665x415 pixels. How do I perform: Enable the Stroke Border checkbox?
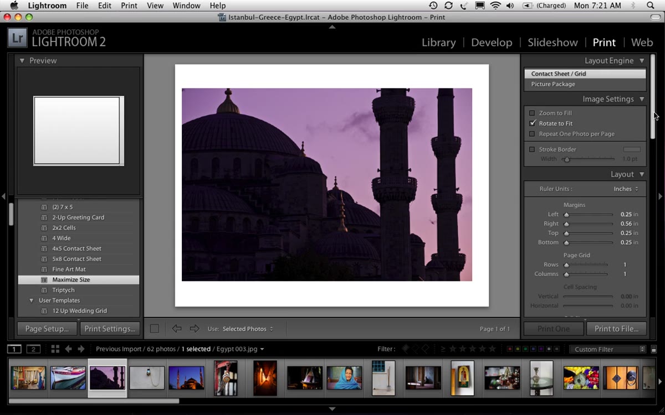click(533, 149)
